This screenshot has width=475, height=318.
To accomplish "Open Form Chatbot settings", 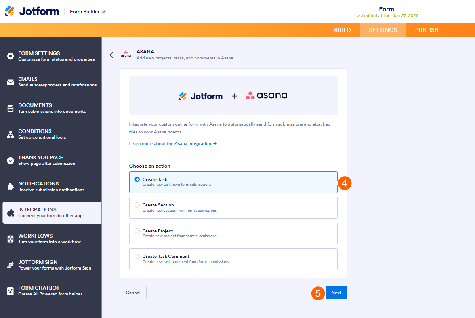I will [x=9, y=291].
